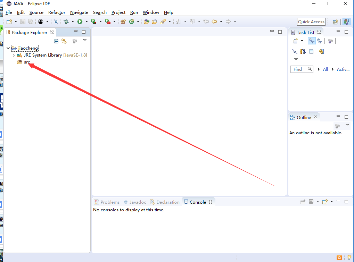Open the File menu
This screenshot has height=262, width=354.
[x=9, y=12]
